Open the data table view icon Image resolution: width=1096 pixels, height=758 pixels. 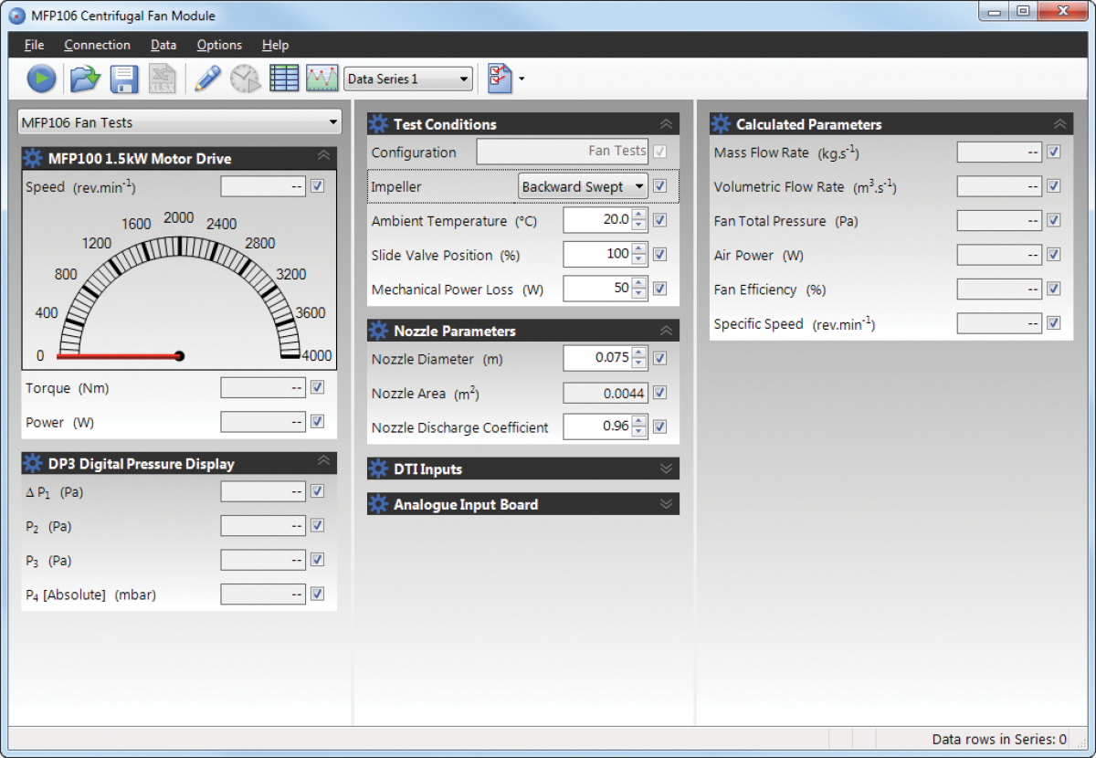point(284,79)
